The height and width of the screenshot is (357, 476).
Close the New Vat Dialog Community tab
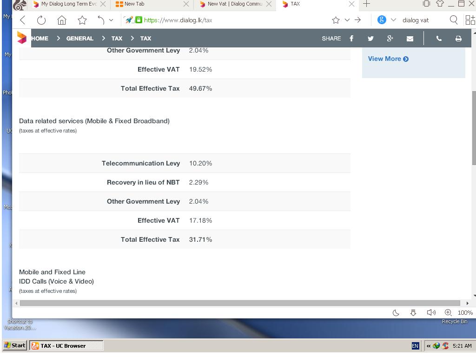click(x=269, y=4)
